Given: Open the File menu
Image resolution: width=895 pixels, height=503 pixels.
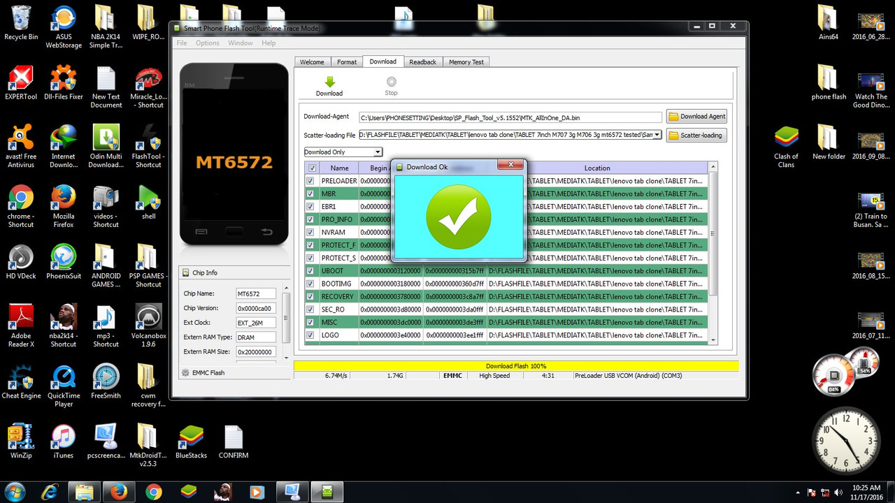Looking at the screenshot, I should click(182, 43).
